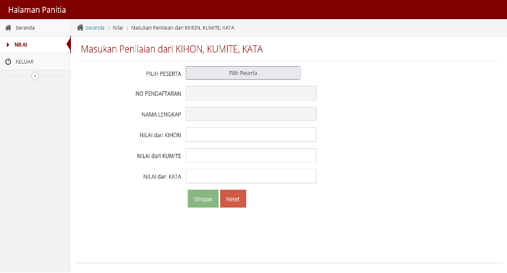Click the PILIH PESERTA label

point(163,74)
